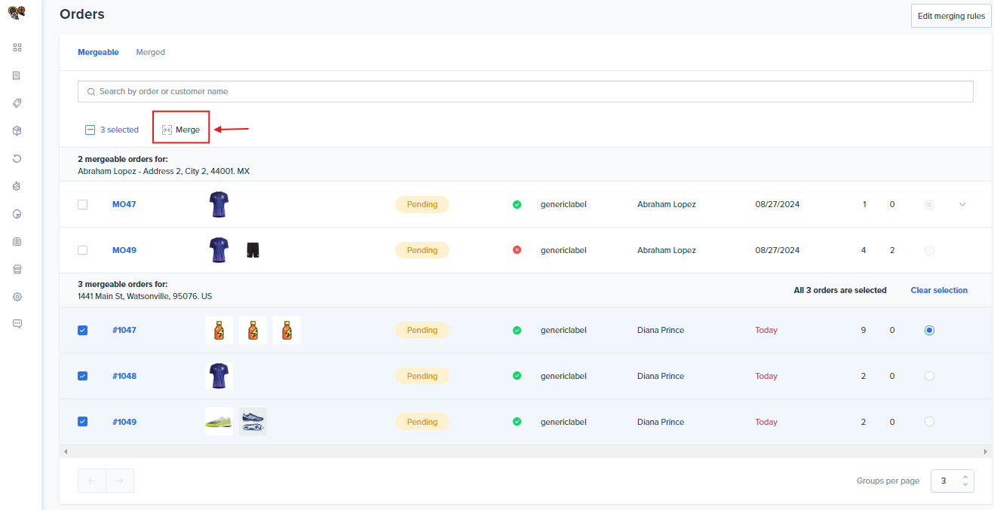Select the radio button for order #1049

tap(929, 422)
